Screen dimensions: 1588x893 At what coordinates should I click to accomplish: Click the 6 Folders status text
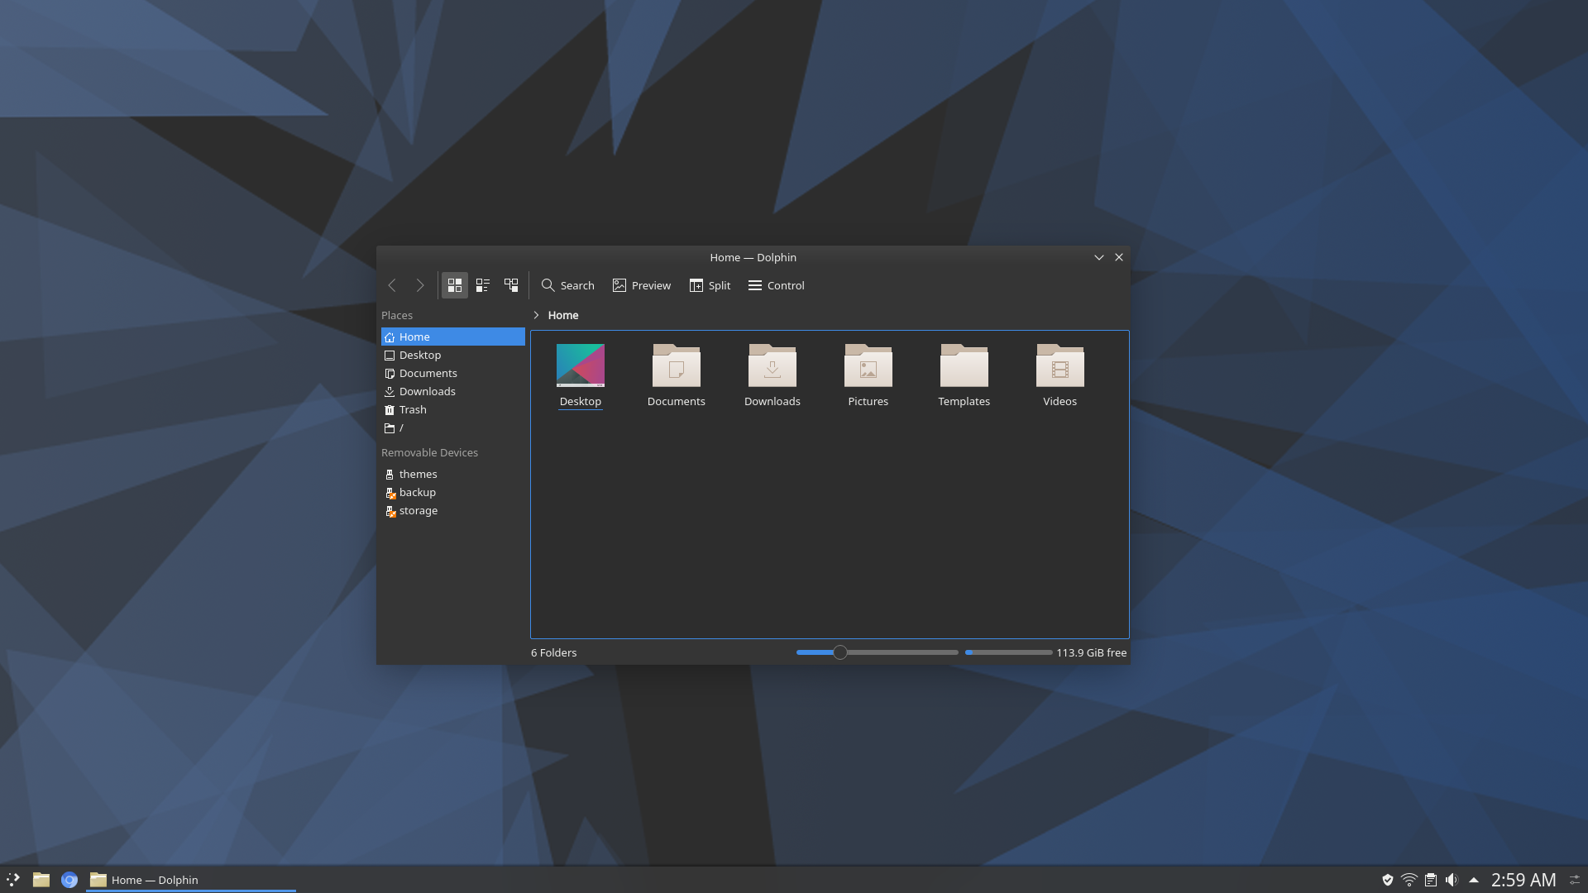click(x=554, y=652)
